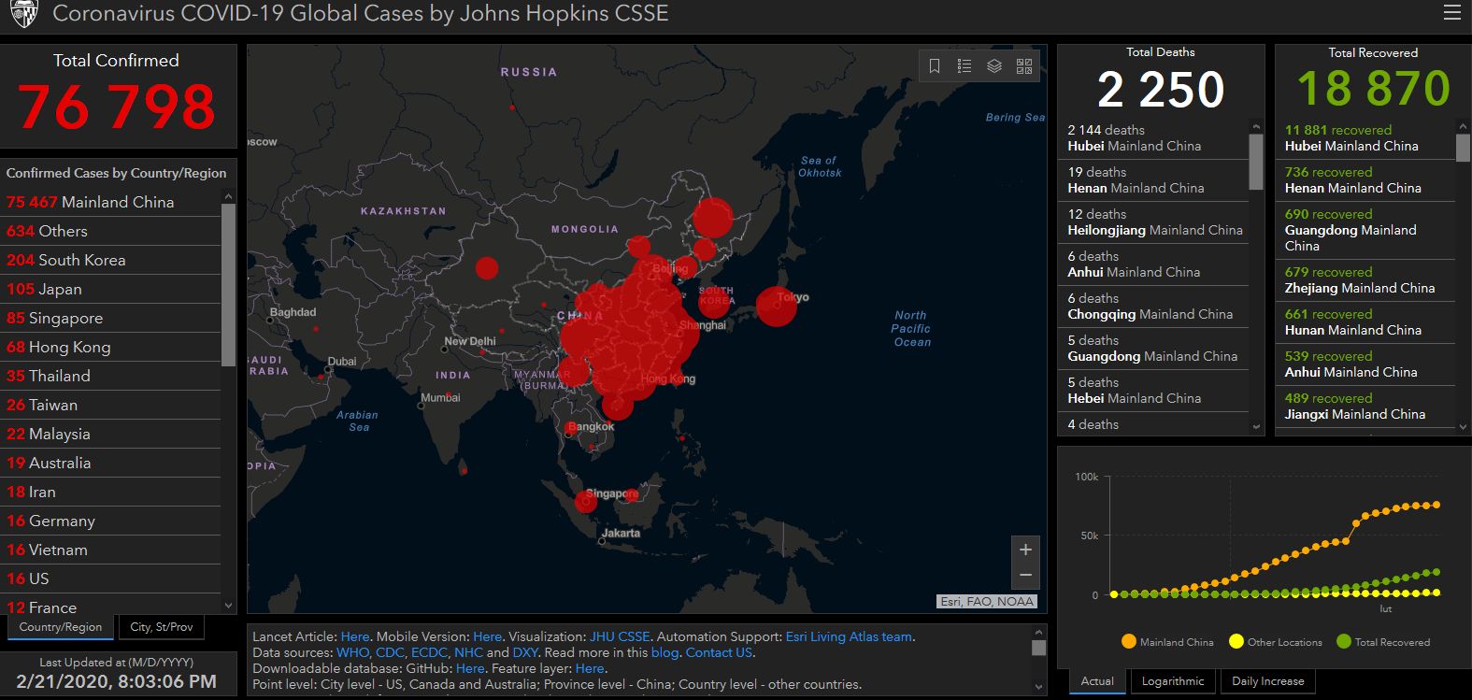Screen dimensions: 1472x700
Task: Show the map Legend list tool
Action: (x=965, y=65)
